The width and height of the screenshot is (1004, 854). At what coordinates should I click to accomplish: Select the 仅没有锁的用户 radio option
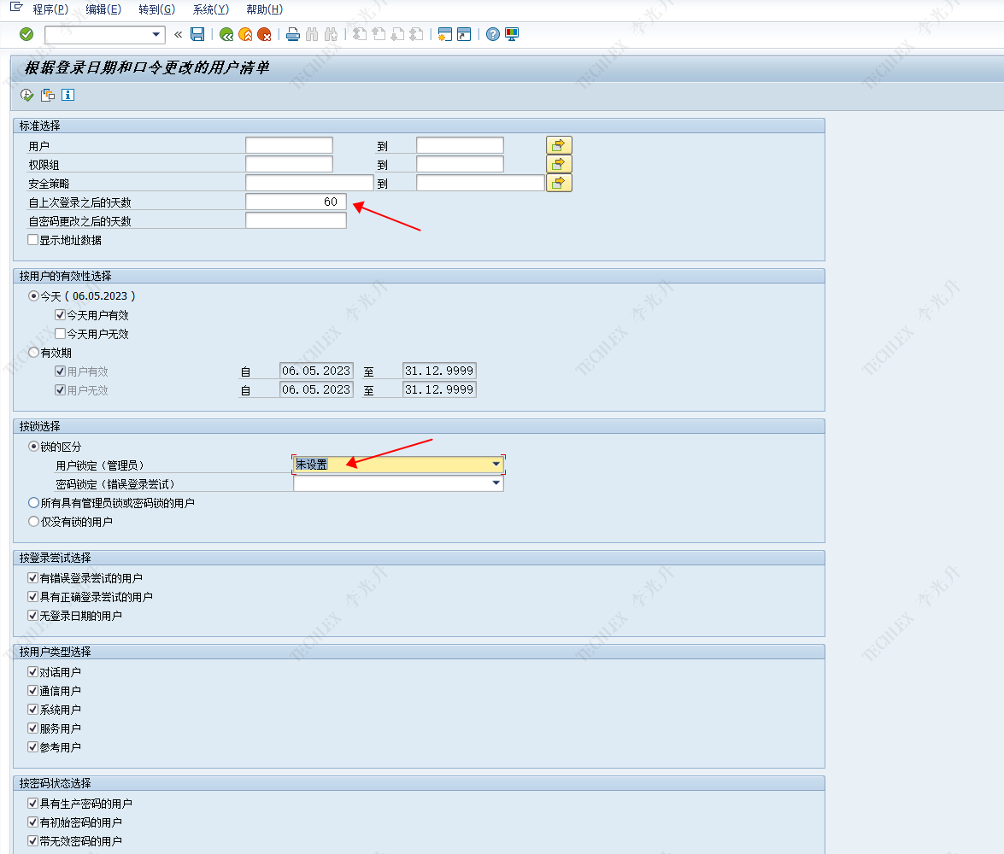[x=33, y=522]
